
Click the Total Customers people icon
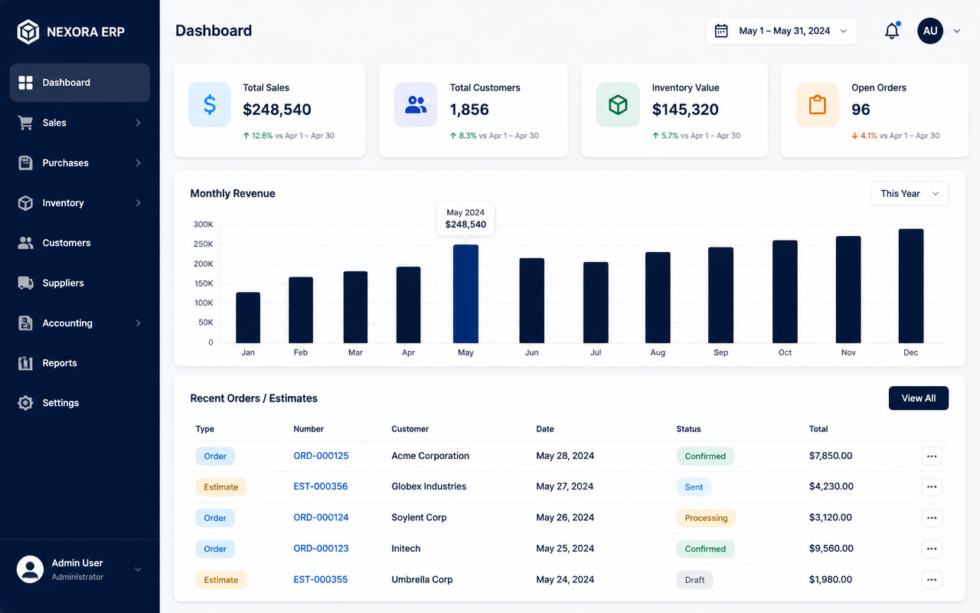[x=416, y=104]
